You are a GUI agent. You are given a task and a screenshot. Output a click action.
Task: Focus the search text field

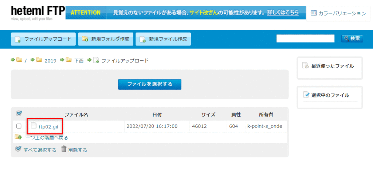pos(305,39)
